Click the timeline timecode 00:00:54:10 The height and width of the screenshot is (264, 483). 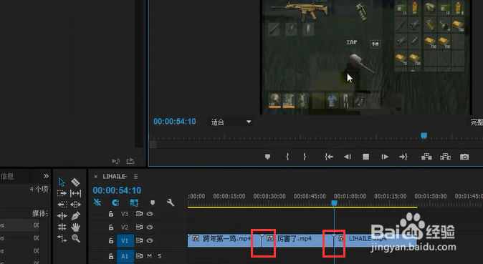117,190
